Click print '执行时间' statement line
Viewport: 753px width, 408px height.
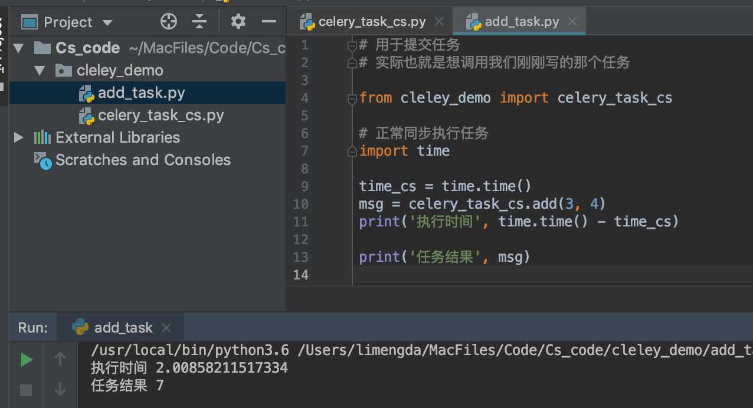(519, 222)
